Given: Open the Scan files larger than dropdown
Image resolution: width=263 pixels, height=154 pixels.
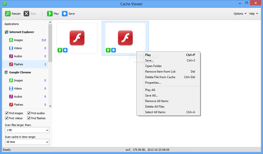Looking at the screenshot, I should [x=27, y=130].
